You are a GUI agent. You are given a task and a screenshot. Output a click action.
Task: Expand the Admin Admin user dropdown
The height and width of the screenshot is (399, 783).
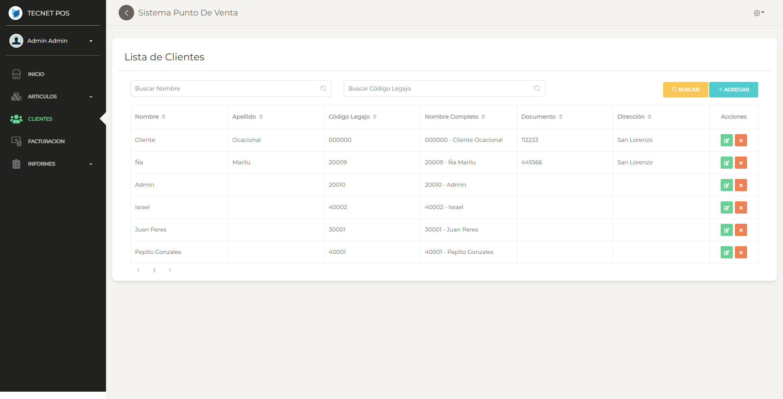tap(91, 41)
